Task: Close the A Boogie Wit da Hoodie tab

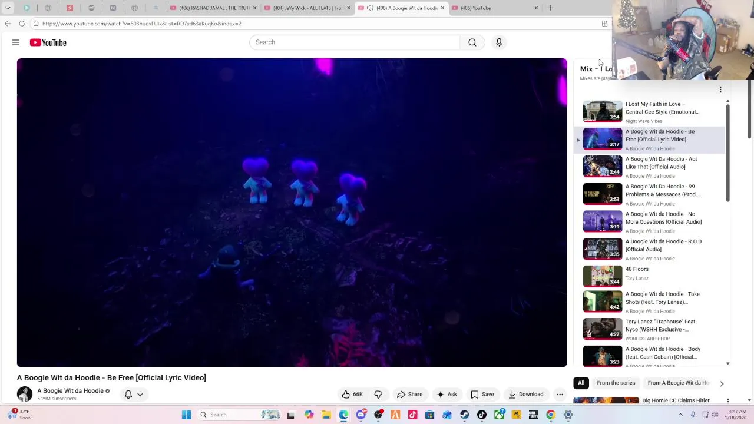Action: click(x=442, y=8)
